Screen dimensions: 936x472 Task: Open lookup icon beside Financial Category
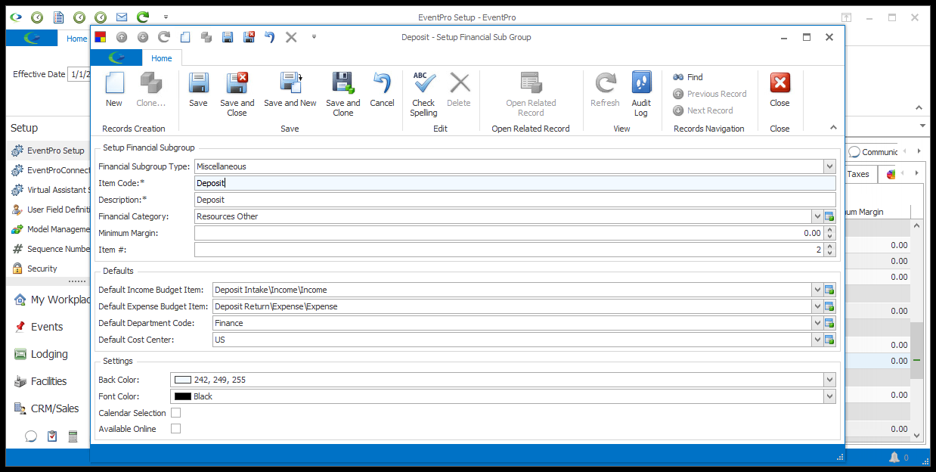829,216
